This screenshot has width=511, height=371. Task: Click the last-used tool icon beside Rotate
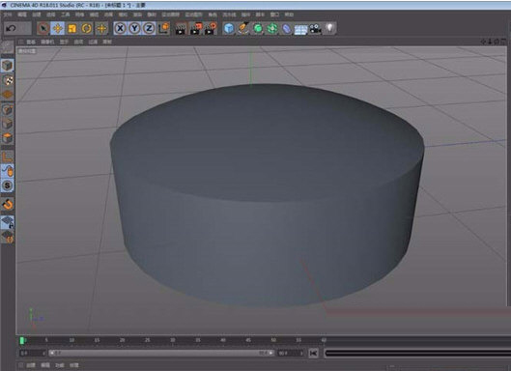click(101, 28)
